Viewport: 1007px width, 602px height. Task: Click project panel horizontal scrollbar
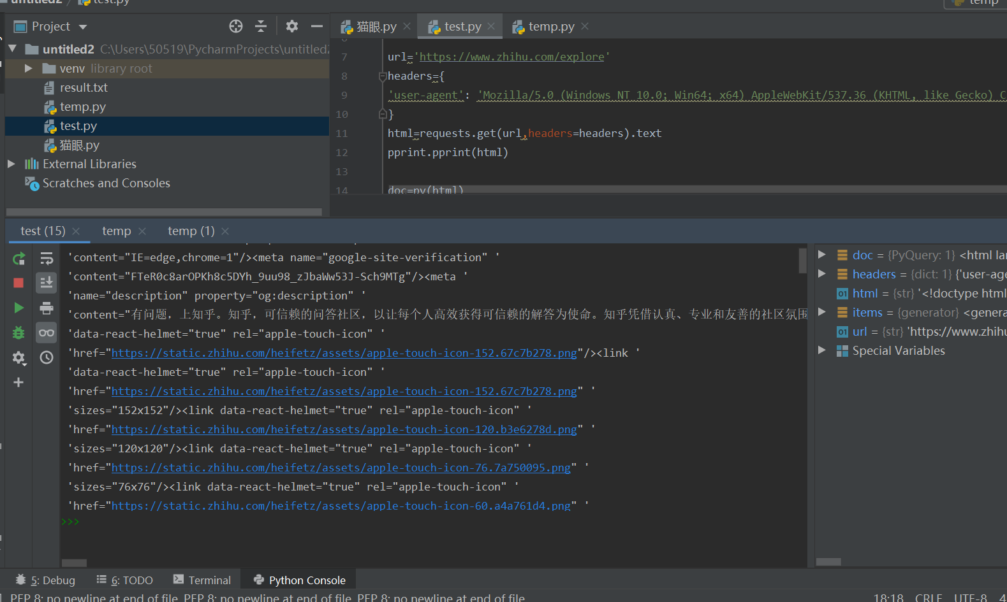[164, 212]
